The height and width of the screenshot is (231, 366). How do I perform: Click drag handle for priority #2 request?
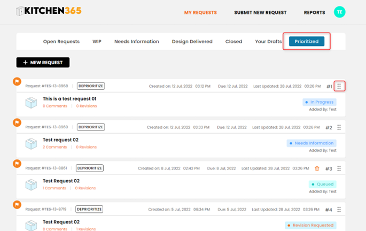coord(339,127)
